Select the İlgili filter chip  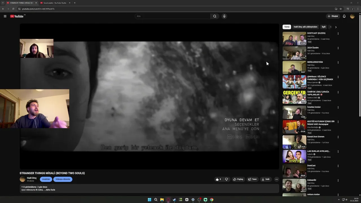(323, 27)
